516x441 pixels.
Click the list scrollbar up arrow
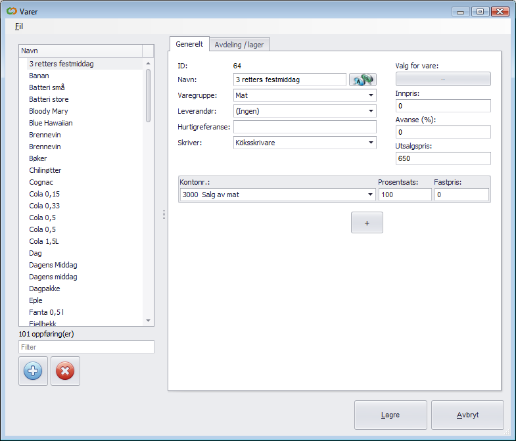[x=148, y=63]
